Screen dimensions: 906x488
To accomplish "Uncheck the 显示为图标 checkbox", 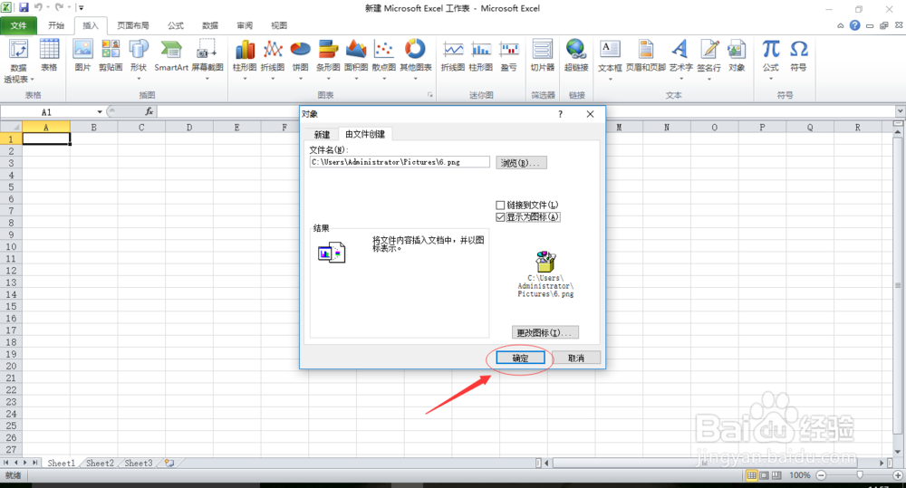I will (x=500, y=217).
